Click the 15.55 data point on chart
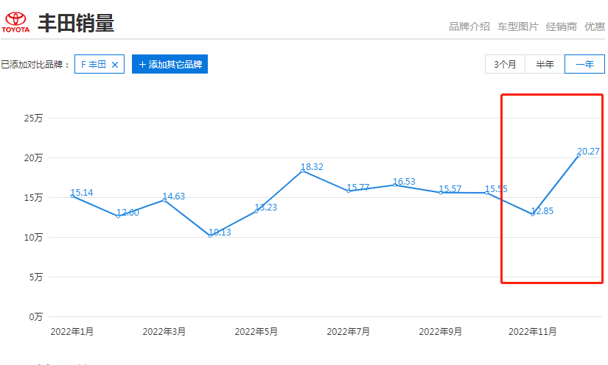This screenshot has width=608, height=365. [486, 193]
